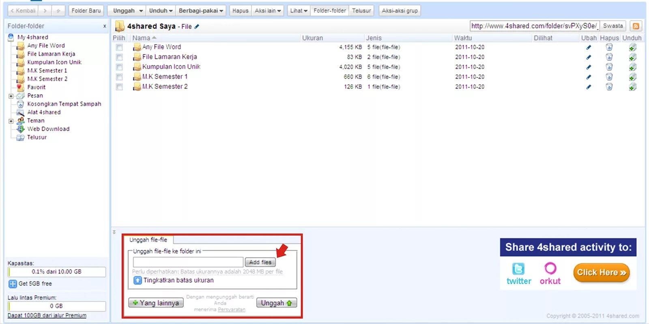Expand the Pesan tree node
Viewport: 649px width, 324px height.
[11, 96]
